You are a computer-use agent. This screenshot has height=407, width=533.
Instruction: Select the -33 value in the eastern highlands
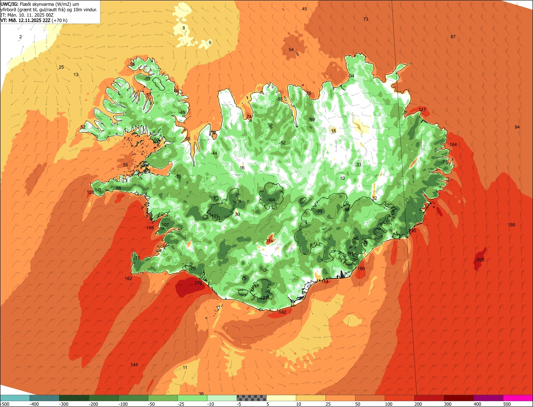[357, 165]
